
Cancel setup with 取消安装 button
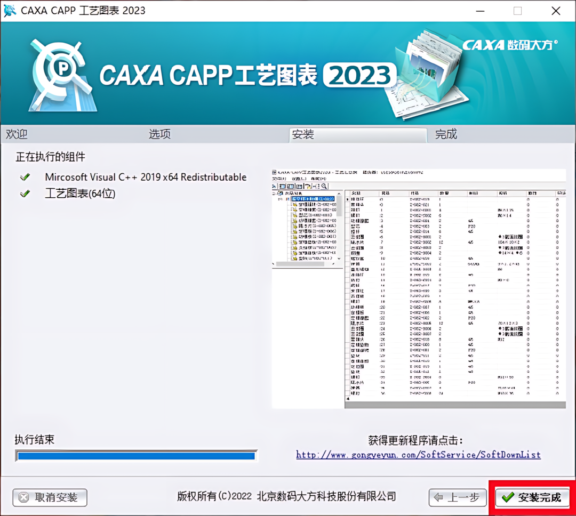(50, 497)
